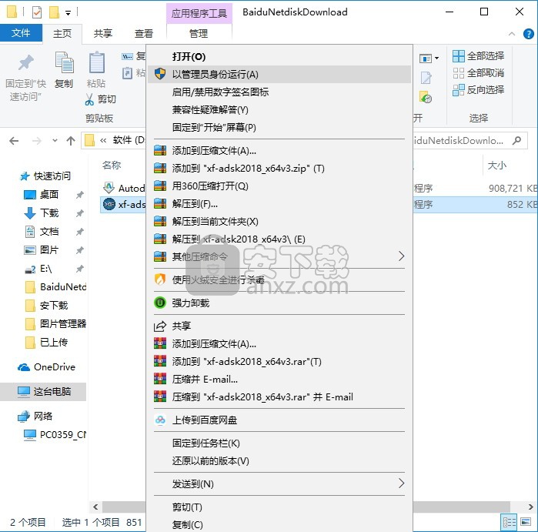
Task: Click the OneDrive cloud icon
Action: (x=24, y=367)
